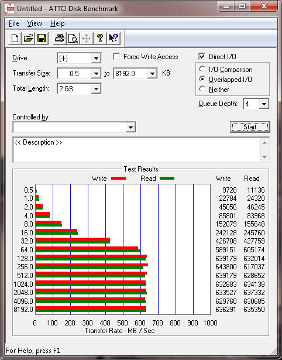Click the 1024.0 transfer size row label
Image resolution: width=282 pixels, height=360 pixels.
(x=23, y=284)
